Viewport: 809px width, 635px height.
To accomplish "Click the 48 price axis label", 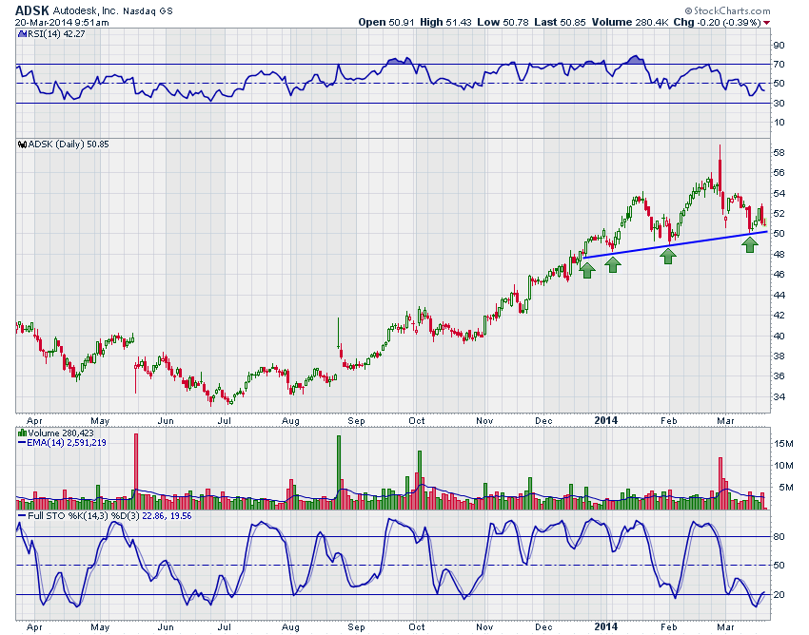I will coord(779,255).
